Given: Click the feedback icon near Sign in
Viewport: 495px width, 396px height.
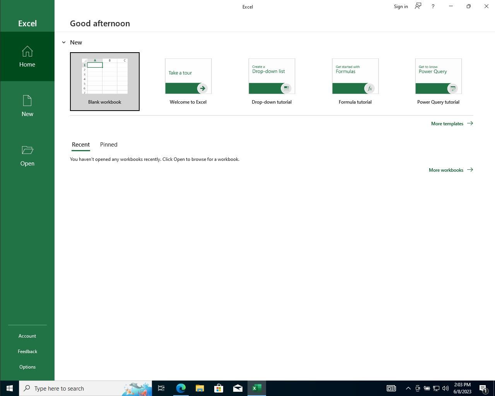Looking at the screenshot, I should (418, 6).
